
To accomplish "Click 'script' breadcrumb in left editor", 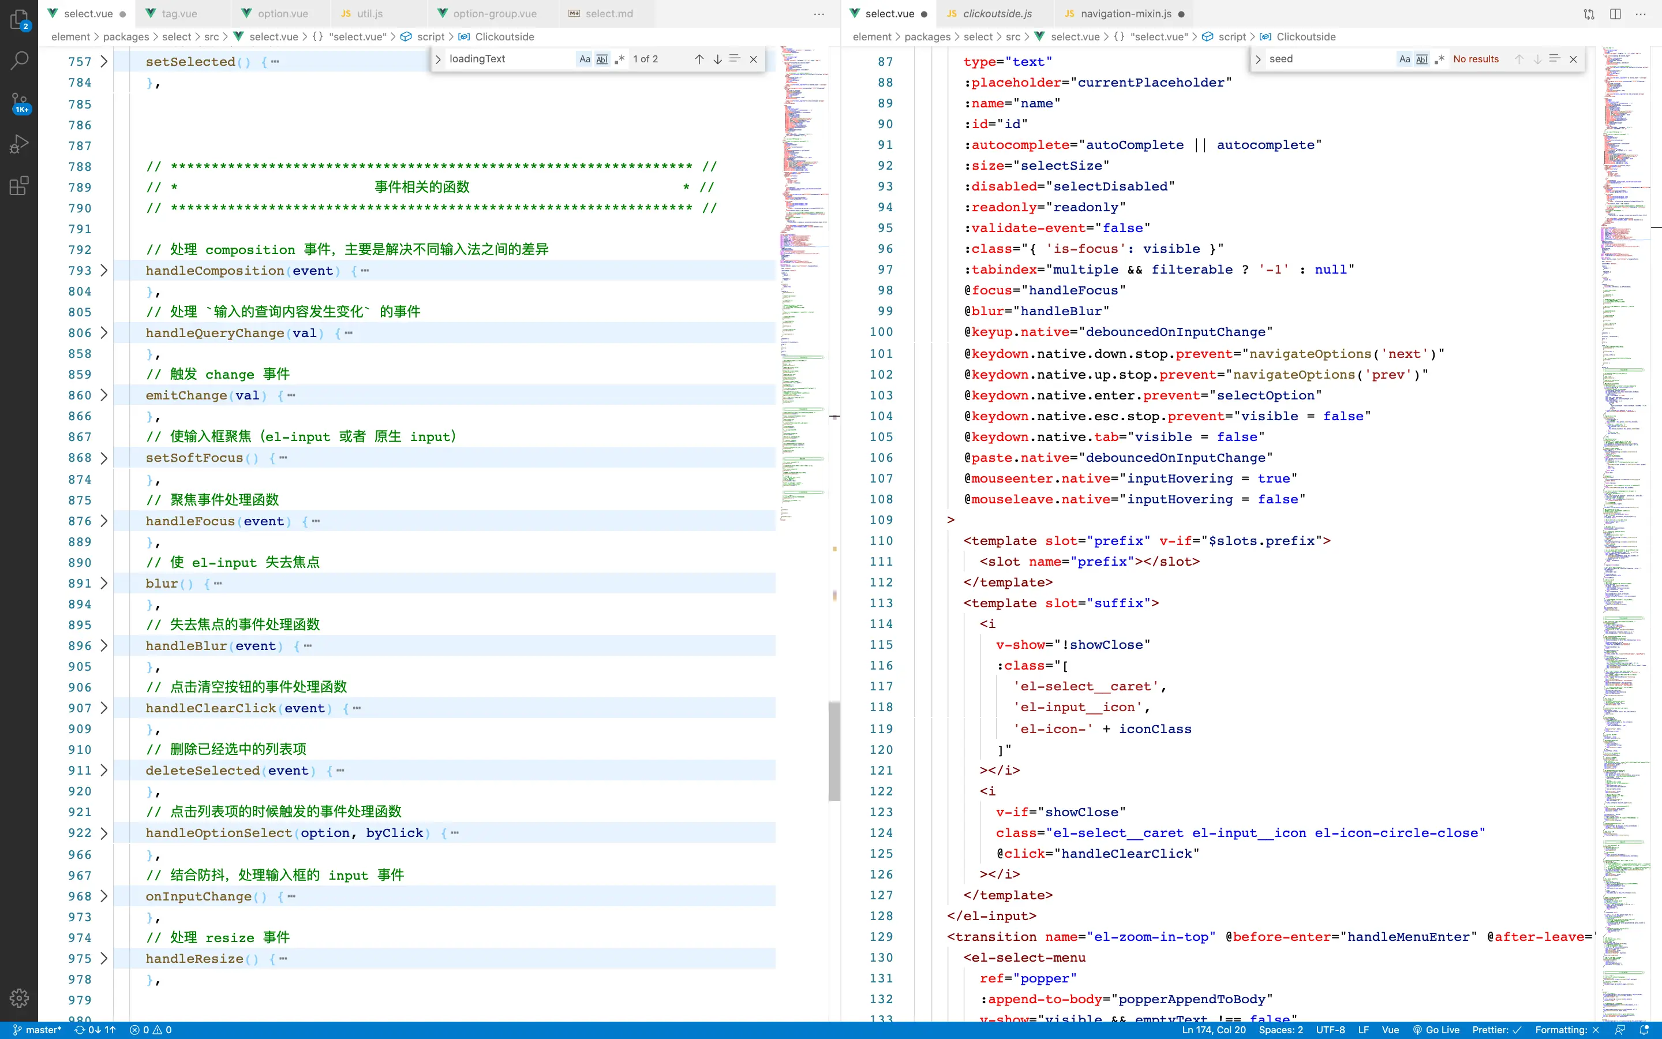I will (431, 37).
